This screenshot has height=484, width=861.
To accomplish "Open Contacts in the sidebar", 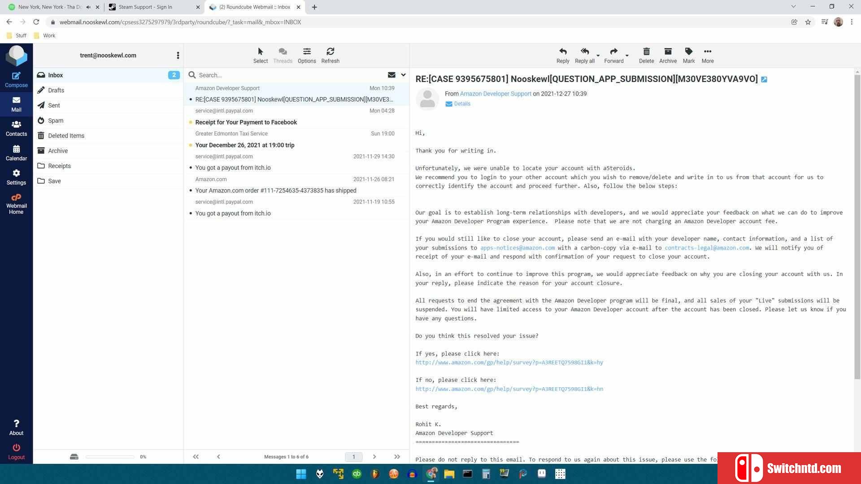I will (16, 129).
